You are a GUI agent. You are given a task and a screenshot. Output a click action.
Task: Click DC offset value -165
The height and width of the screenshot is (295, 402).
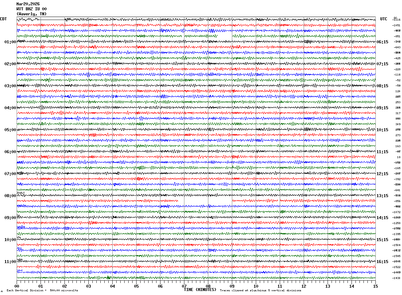(x=397, y=168)
